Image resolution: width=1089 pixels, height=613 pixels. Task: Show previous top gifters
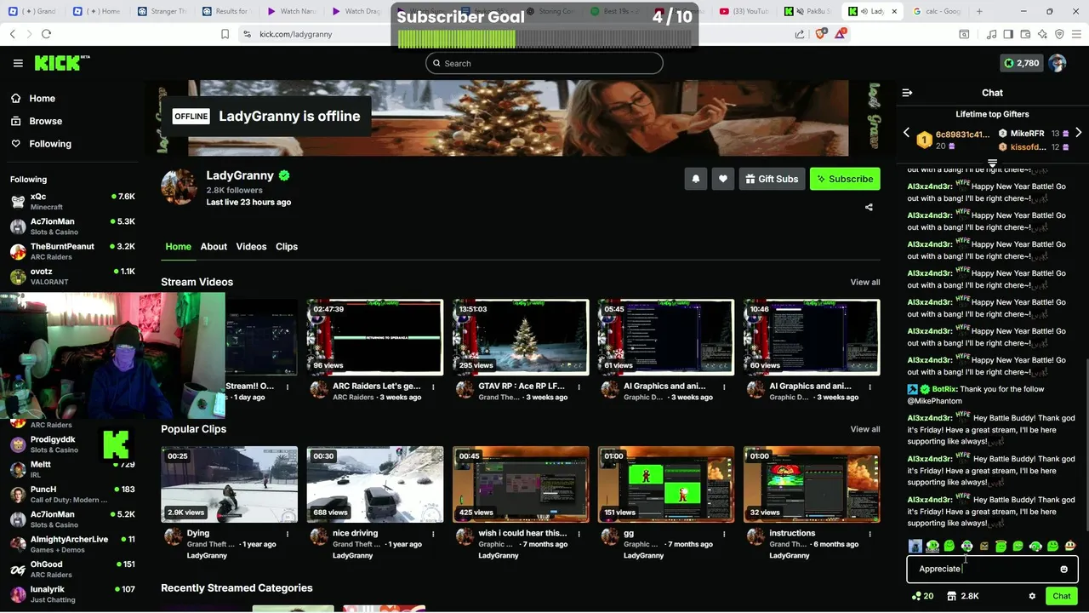906,133
